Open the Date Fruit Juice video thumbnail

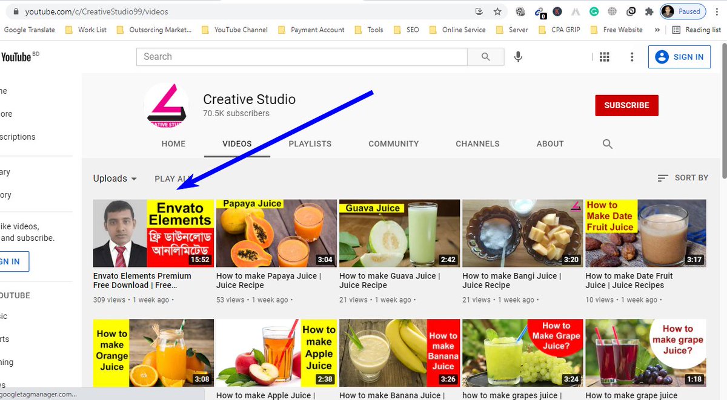[x=646, y=234]
